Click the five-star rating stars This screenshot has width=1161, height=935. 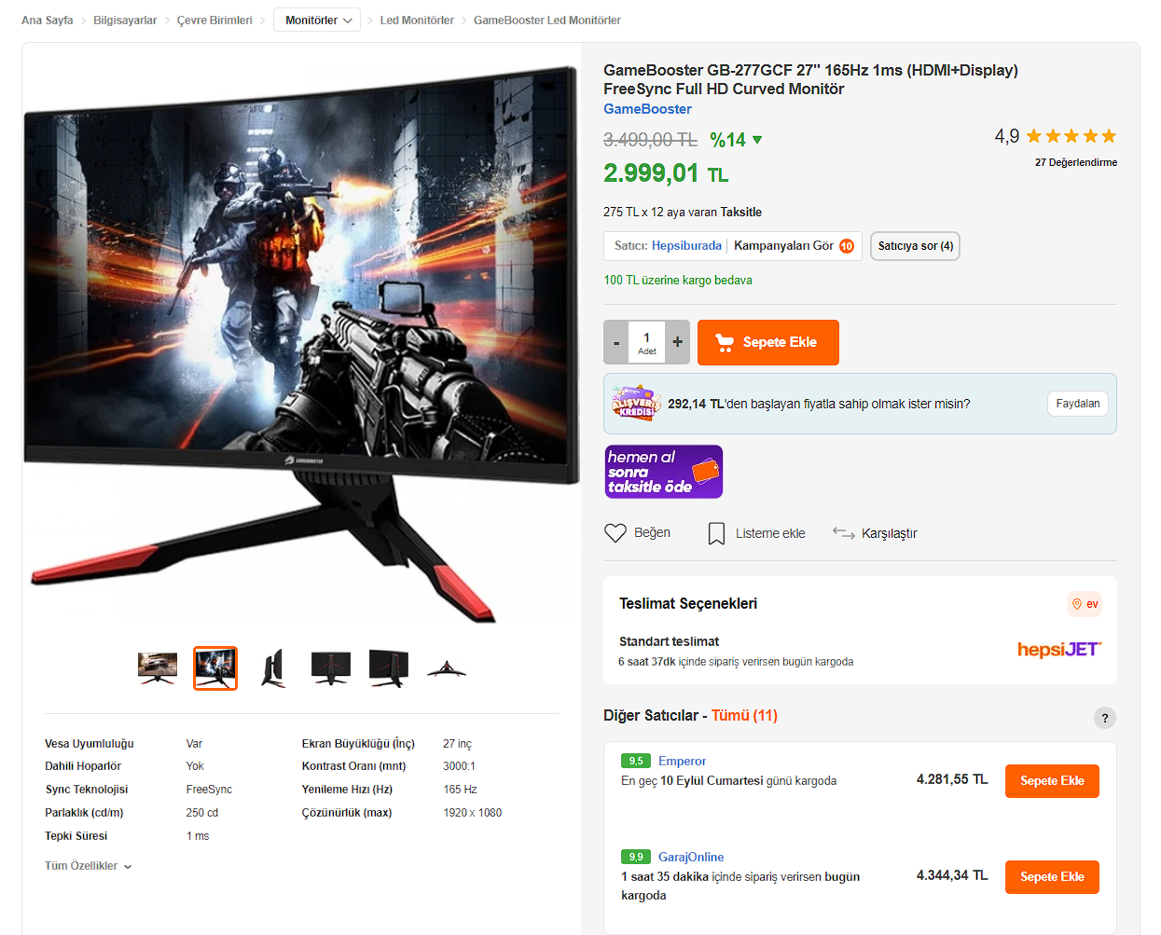point(1071,137)
